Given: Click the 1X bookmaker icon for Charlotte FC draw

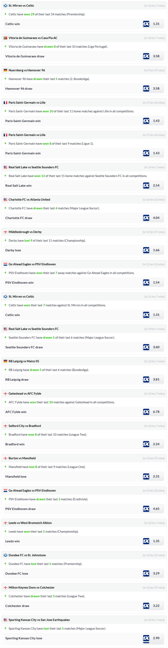Looking at the screenshot, I should [x=146, y=218].
